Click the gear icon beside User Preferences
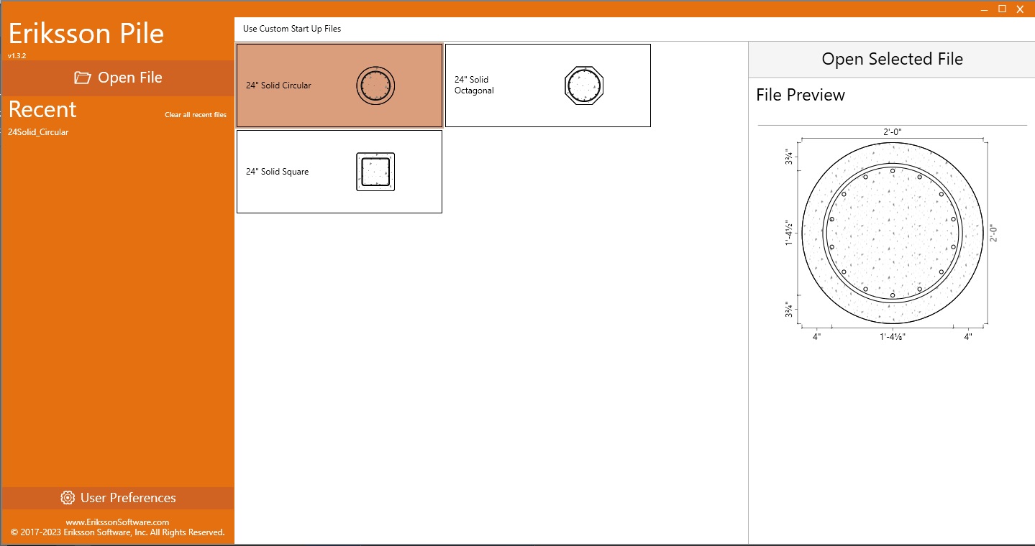 tap(68, 498)
